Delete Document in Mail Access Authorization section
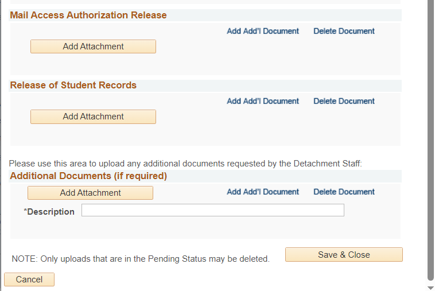The image size is (435, 291). tap(344, 31)
